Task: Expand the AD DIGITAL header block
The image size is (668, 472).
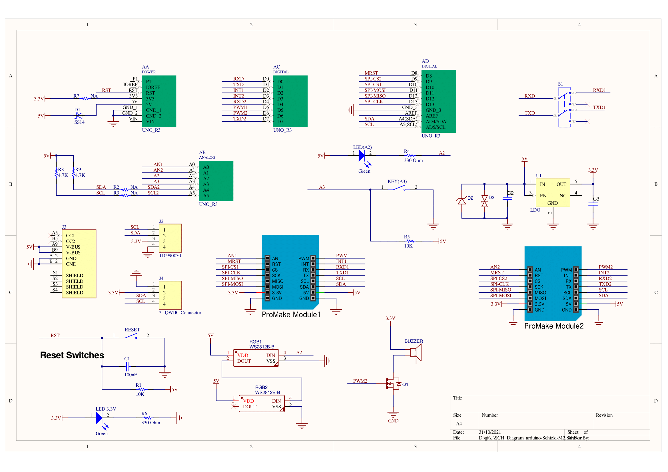Action: 439,102
